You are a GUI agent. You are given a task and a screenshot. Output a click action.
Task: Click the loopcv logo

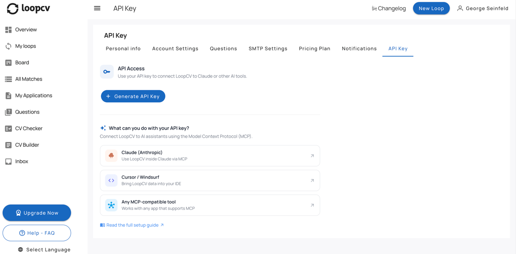coord(28,8)
